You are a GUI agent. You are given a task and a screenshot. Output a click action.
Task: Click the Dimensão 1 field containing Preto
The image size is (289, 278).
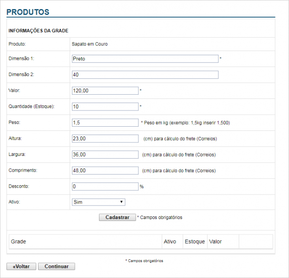(145, 59)
